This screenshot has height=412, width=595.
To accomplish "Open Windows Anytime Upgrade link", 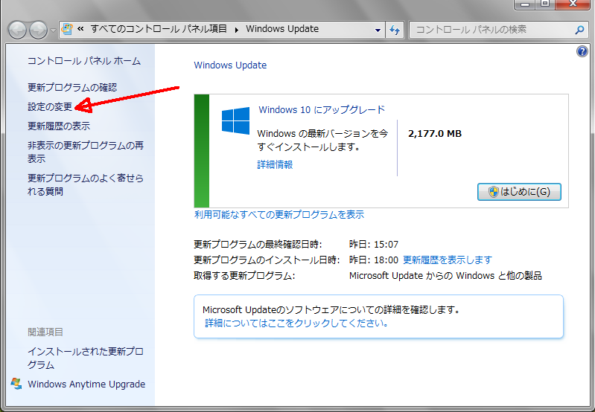I will [x=86, y=384].
